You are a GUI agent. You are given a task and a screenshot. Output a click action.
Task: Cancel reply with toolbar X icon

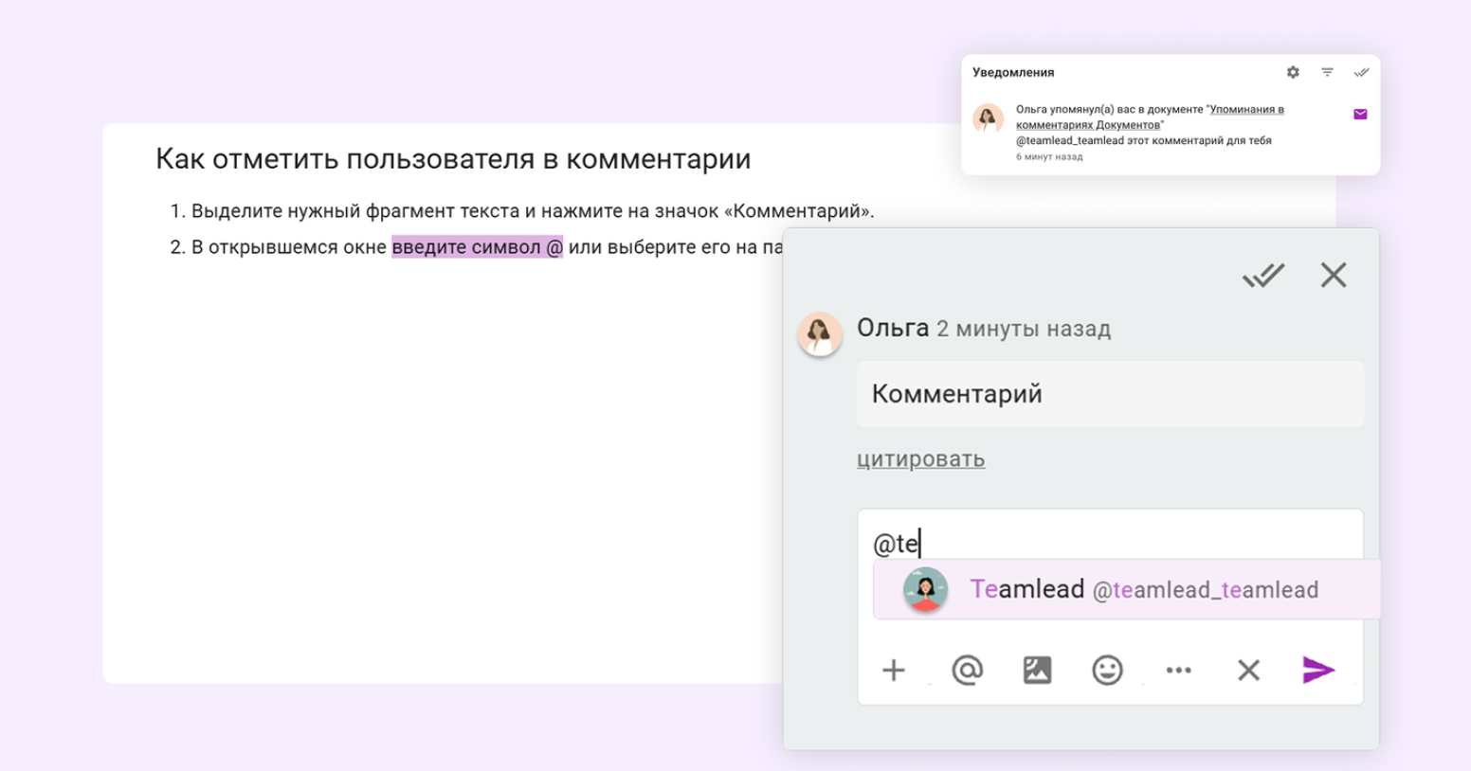click(x=1248, y=671)
